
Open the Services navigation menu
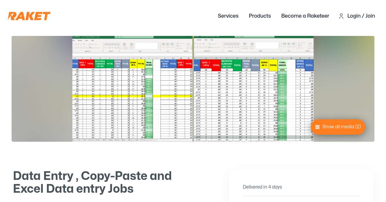[x=228, y=16]
